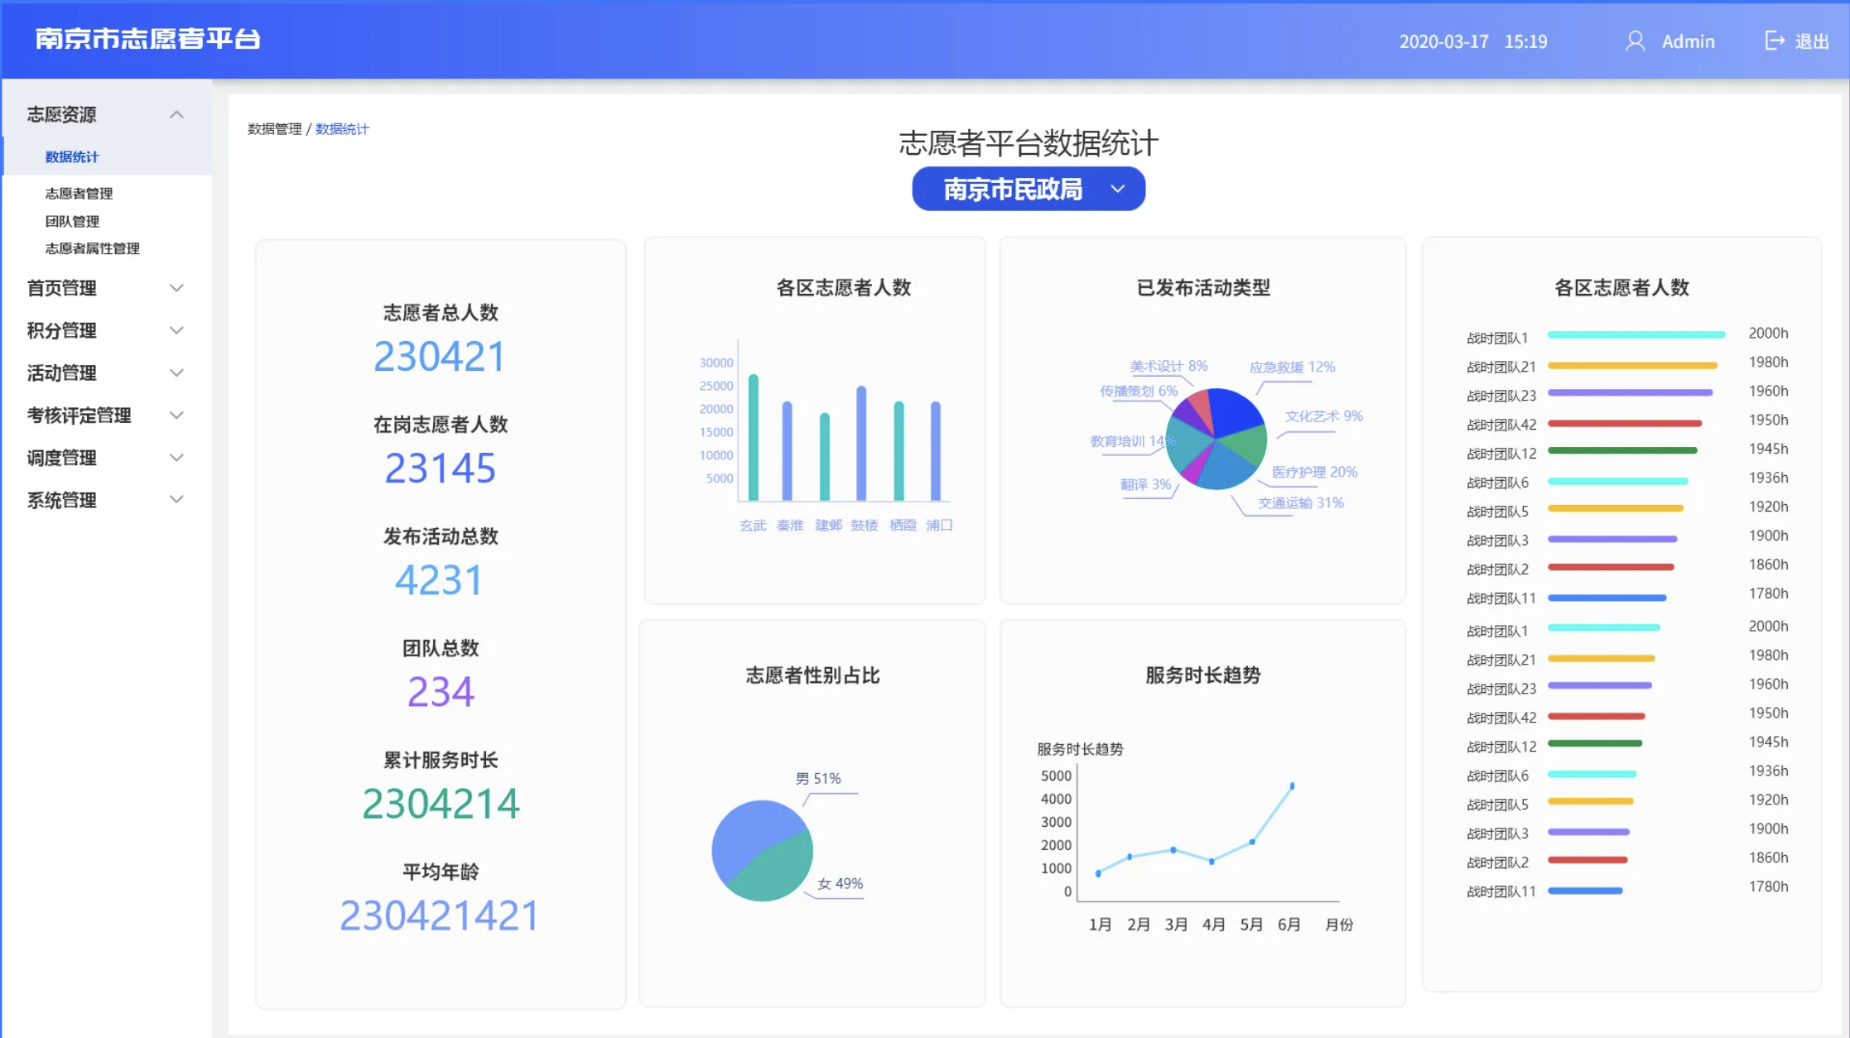Click the 浦口 bar in the district chart
Screen dimensions: 1850x1038
pos(936,450)
